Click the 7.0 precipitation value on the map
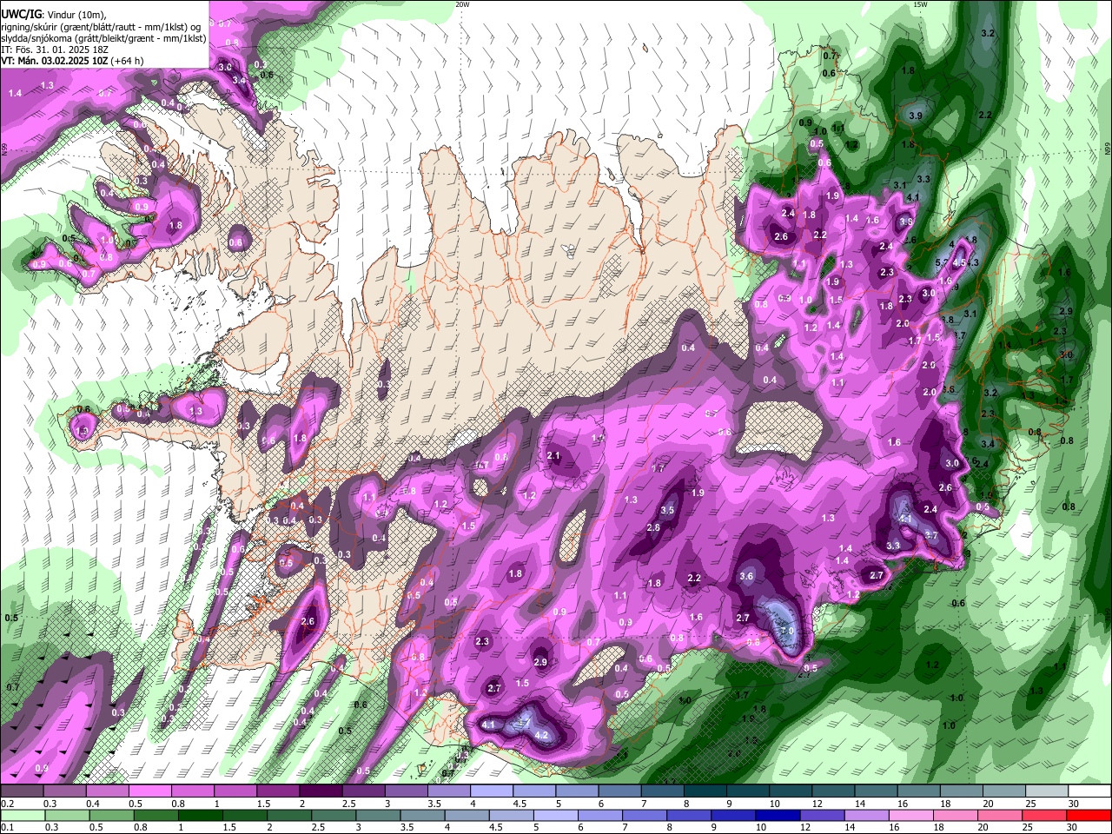Viewport: 1112px width, 834px height. click(x=788, y=631)
